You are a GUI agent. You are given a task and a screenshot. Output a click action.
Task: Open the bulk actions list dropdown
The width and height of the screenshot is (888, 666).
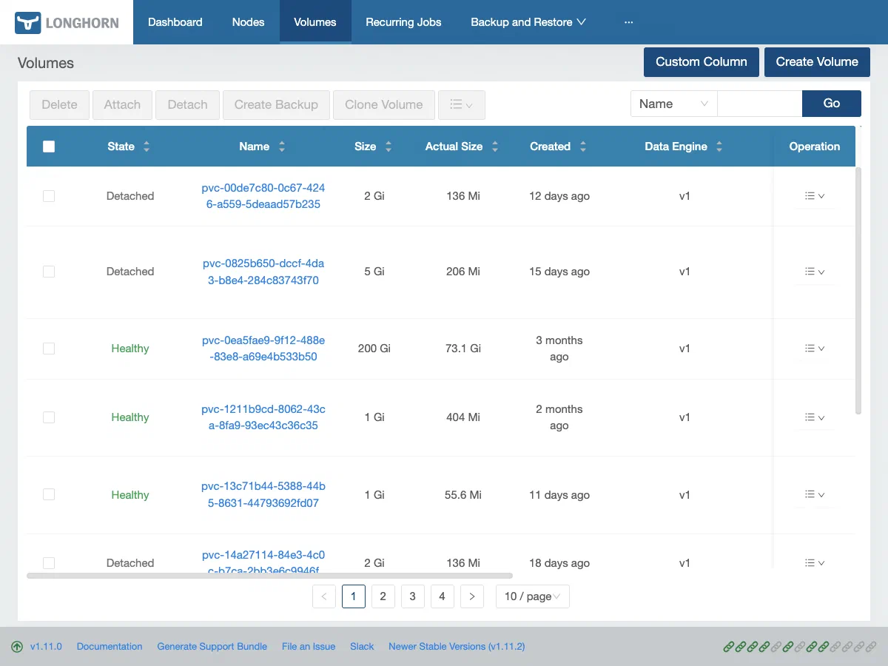coord(462,105)
